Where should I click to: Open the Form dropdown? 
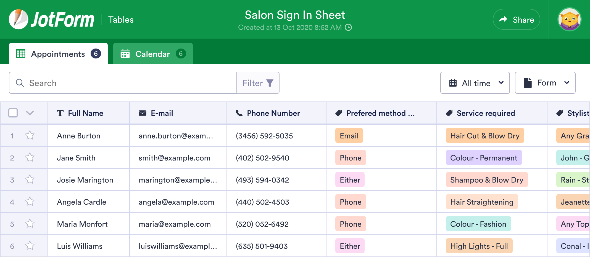pyautogui.click(x=545, y=83)
